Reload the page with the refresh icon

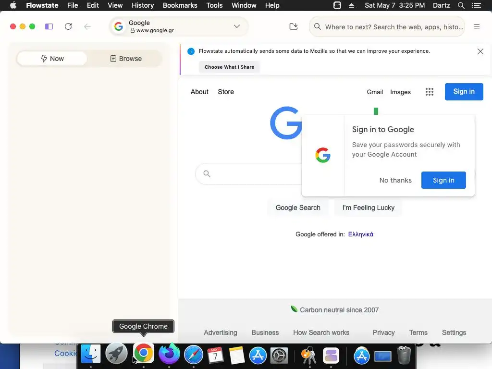(68, 27)
